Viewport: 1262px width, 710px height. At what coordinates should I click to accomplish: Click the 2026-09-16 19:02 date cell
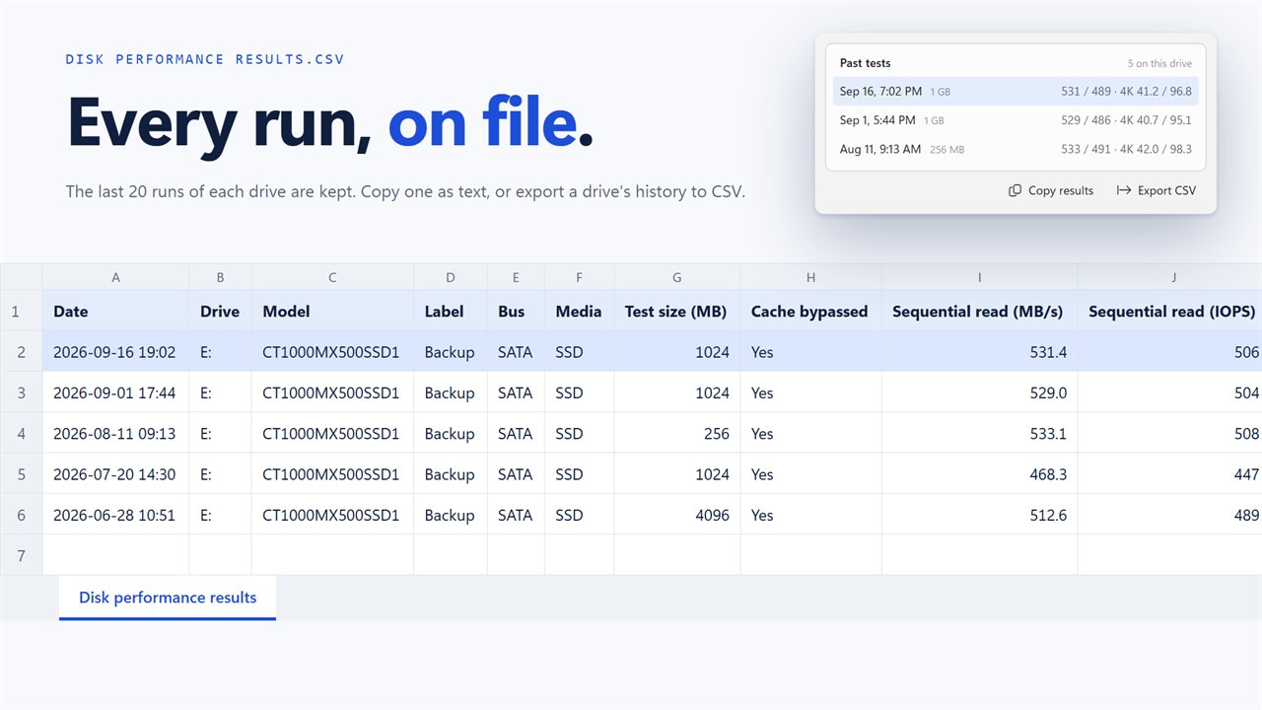tap(115, 352)
